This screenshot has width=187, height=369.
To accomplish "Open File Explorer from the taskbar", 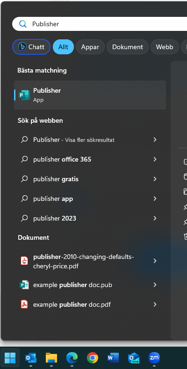I will click(x=51, y=358).
